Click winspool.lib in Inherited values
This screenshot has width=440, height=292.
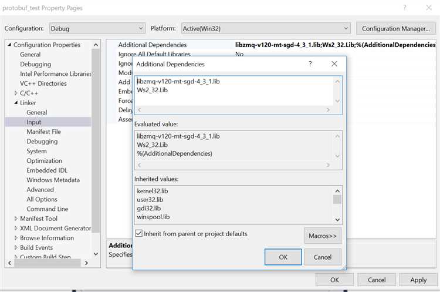point(153,217)
